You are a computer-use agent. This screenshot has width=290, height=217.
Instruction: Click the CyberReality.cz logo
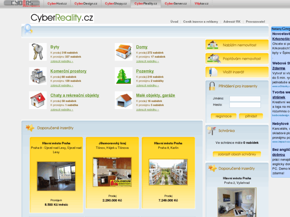[62, 18]
